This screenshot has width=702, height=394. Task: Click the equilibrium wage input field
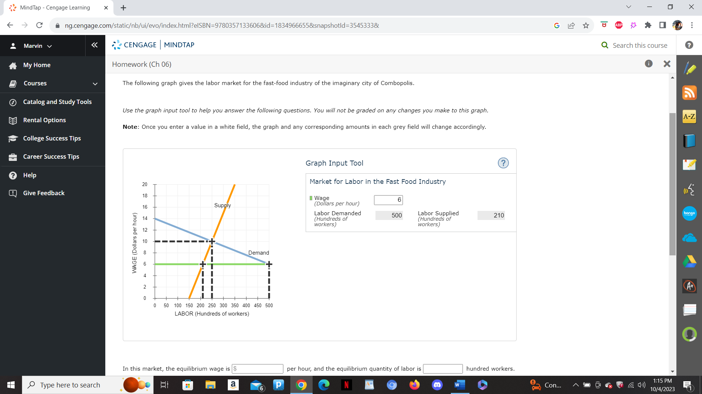(257, 368)
